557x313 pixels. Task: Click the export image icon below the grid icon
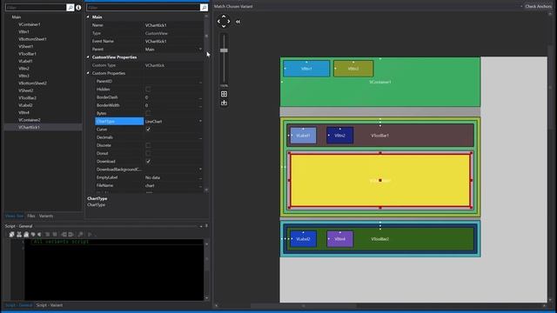coord(224,103)
